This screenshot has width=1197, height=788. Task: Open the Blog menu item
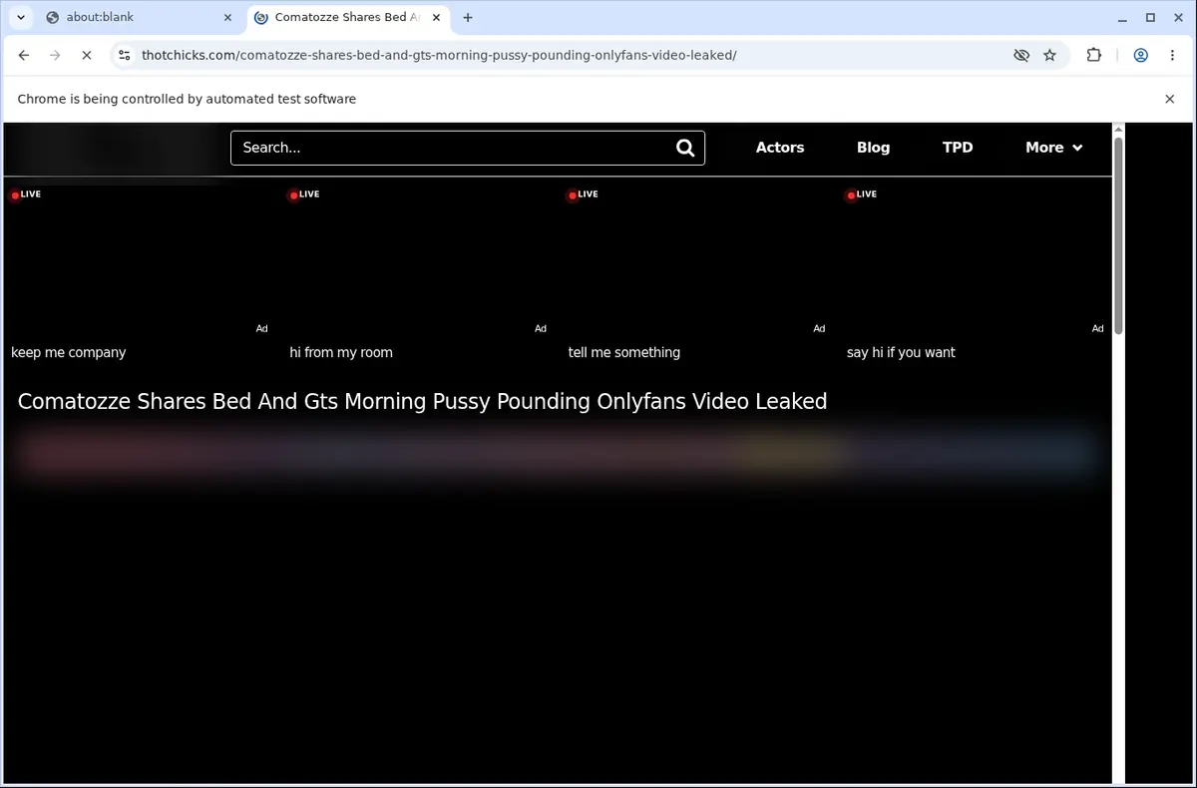click(x=873, y=148)
